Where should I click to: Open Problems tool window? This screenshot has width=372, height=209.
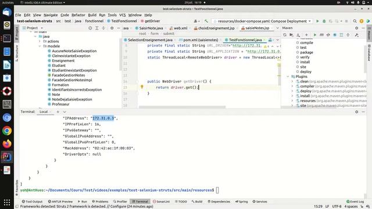(x=100, y=201)
